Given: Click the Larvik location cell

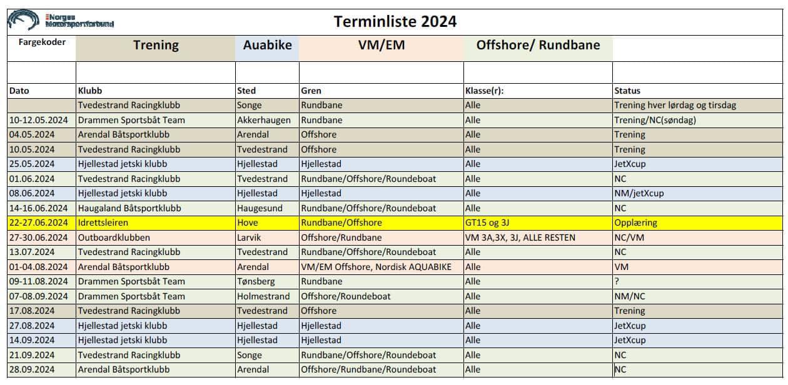Looking at the screenshot, I should (267, 237).
